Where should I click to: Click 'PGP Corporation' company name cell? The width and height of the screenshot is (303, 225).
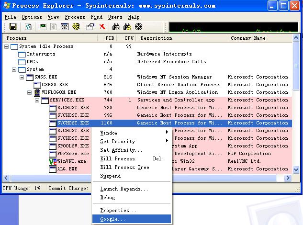[249, 154]
